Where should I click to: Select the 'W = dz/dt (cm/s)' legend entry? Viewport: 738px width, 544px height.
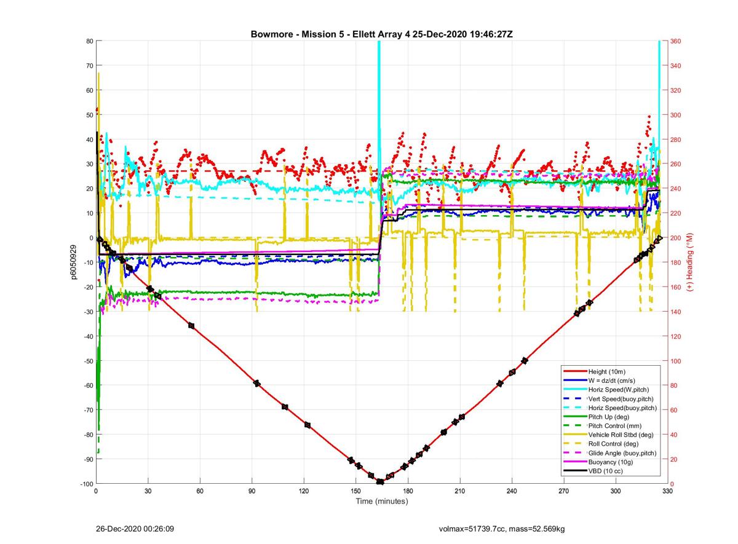point(612,380)
